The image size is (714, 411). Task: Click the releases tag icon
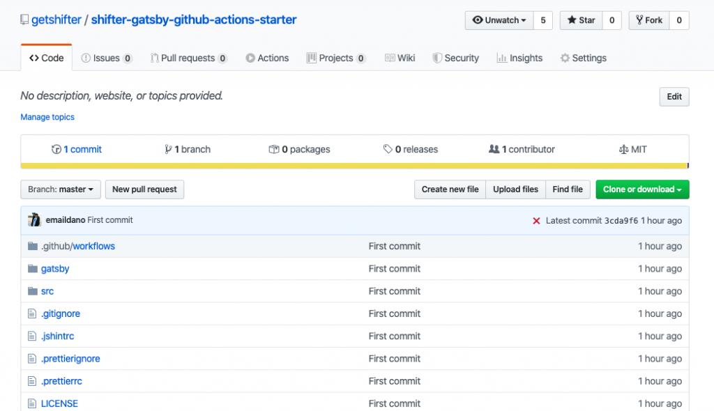tap(388, 149)
